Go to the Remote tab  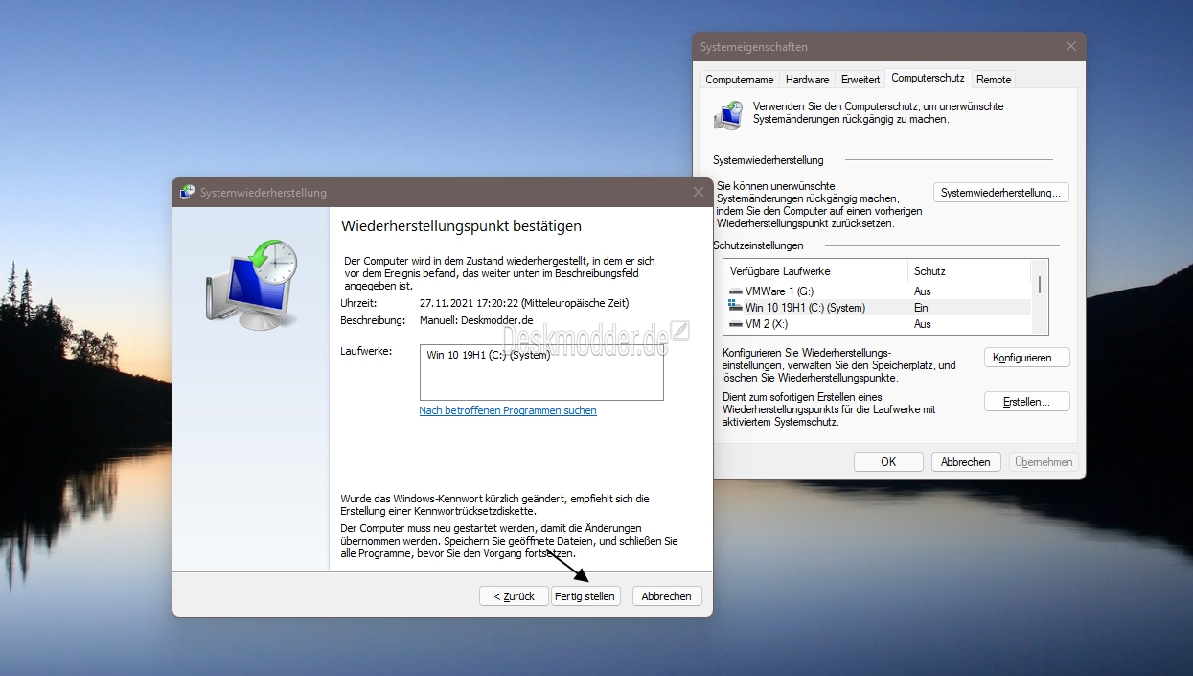994,80
